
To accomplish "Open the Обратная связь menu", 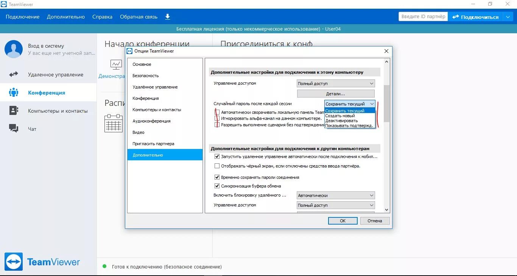I will point(139,17).
